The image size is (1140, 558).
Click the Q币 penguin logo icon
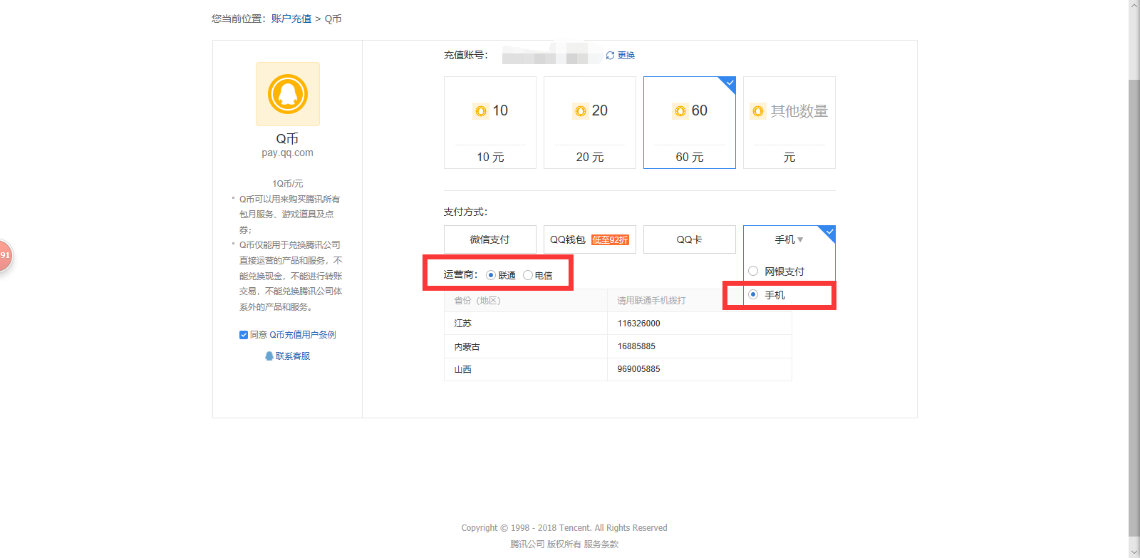coord(288,94)
